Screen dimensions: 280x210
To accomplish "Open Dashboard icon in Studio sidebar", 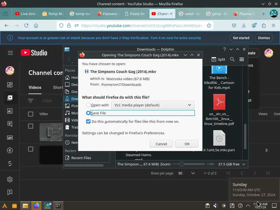I will click(10, 85).
